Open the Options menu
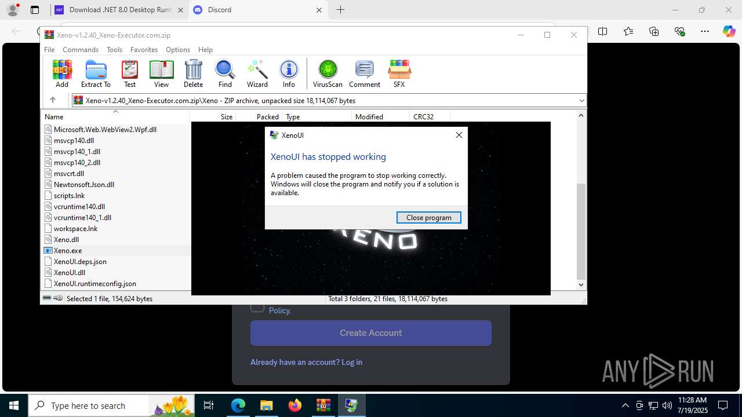 178,50
